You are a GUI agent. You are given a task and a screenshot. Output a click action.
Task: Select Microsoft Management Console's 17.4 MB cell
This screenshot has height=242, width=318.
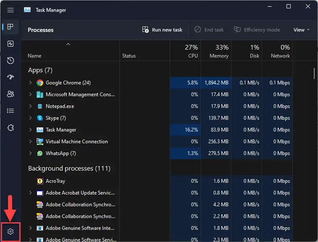[216, 95]
